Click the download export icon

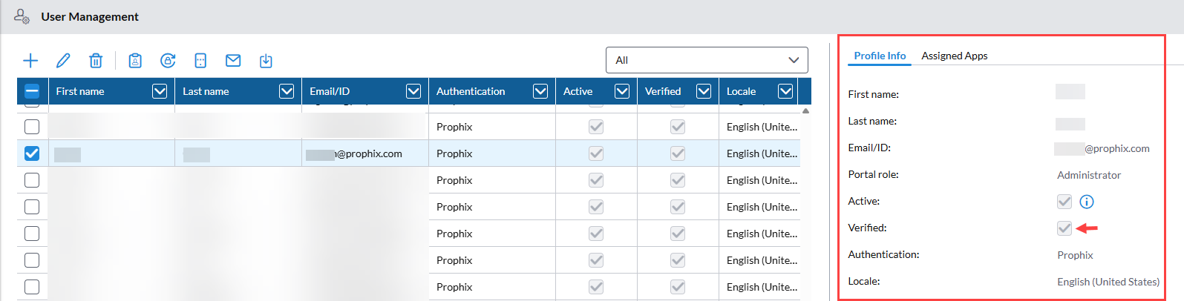coord(266,61)
